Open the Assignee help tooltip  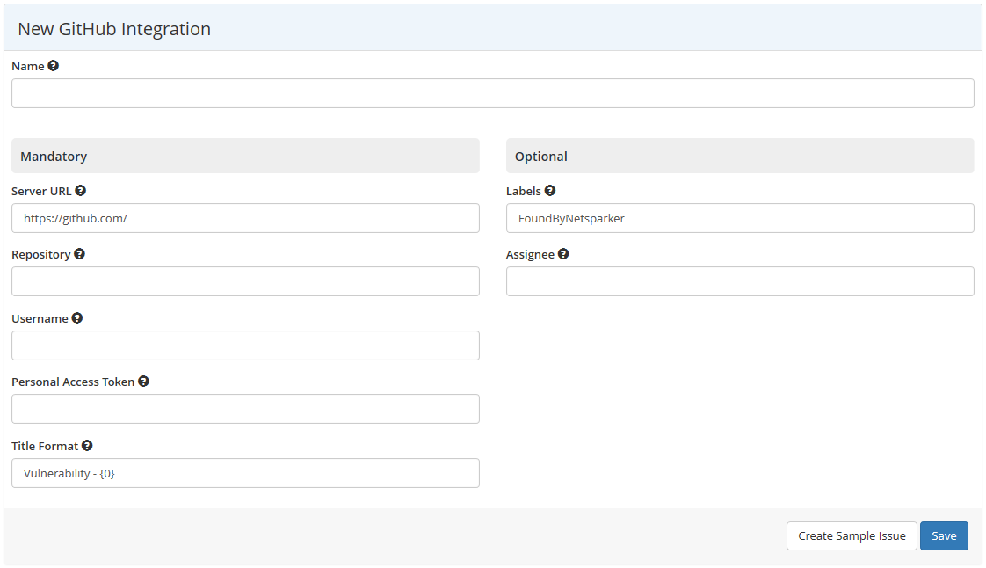562,253
